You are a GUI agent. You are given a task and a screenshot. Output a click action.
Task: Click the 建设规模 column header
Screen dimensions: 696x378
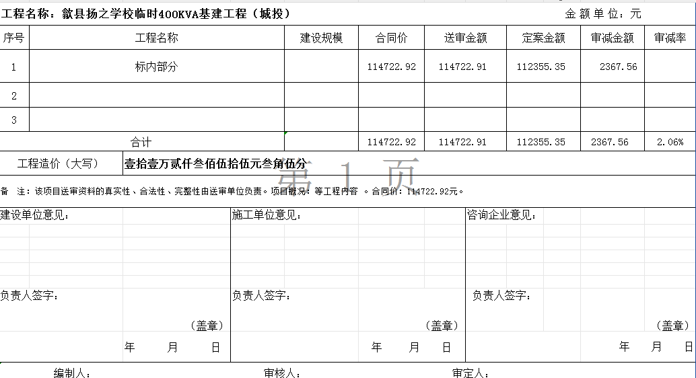[x=321, y=38]
